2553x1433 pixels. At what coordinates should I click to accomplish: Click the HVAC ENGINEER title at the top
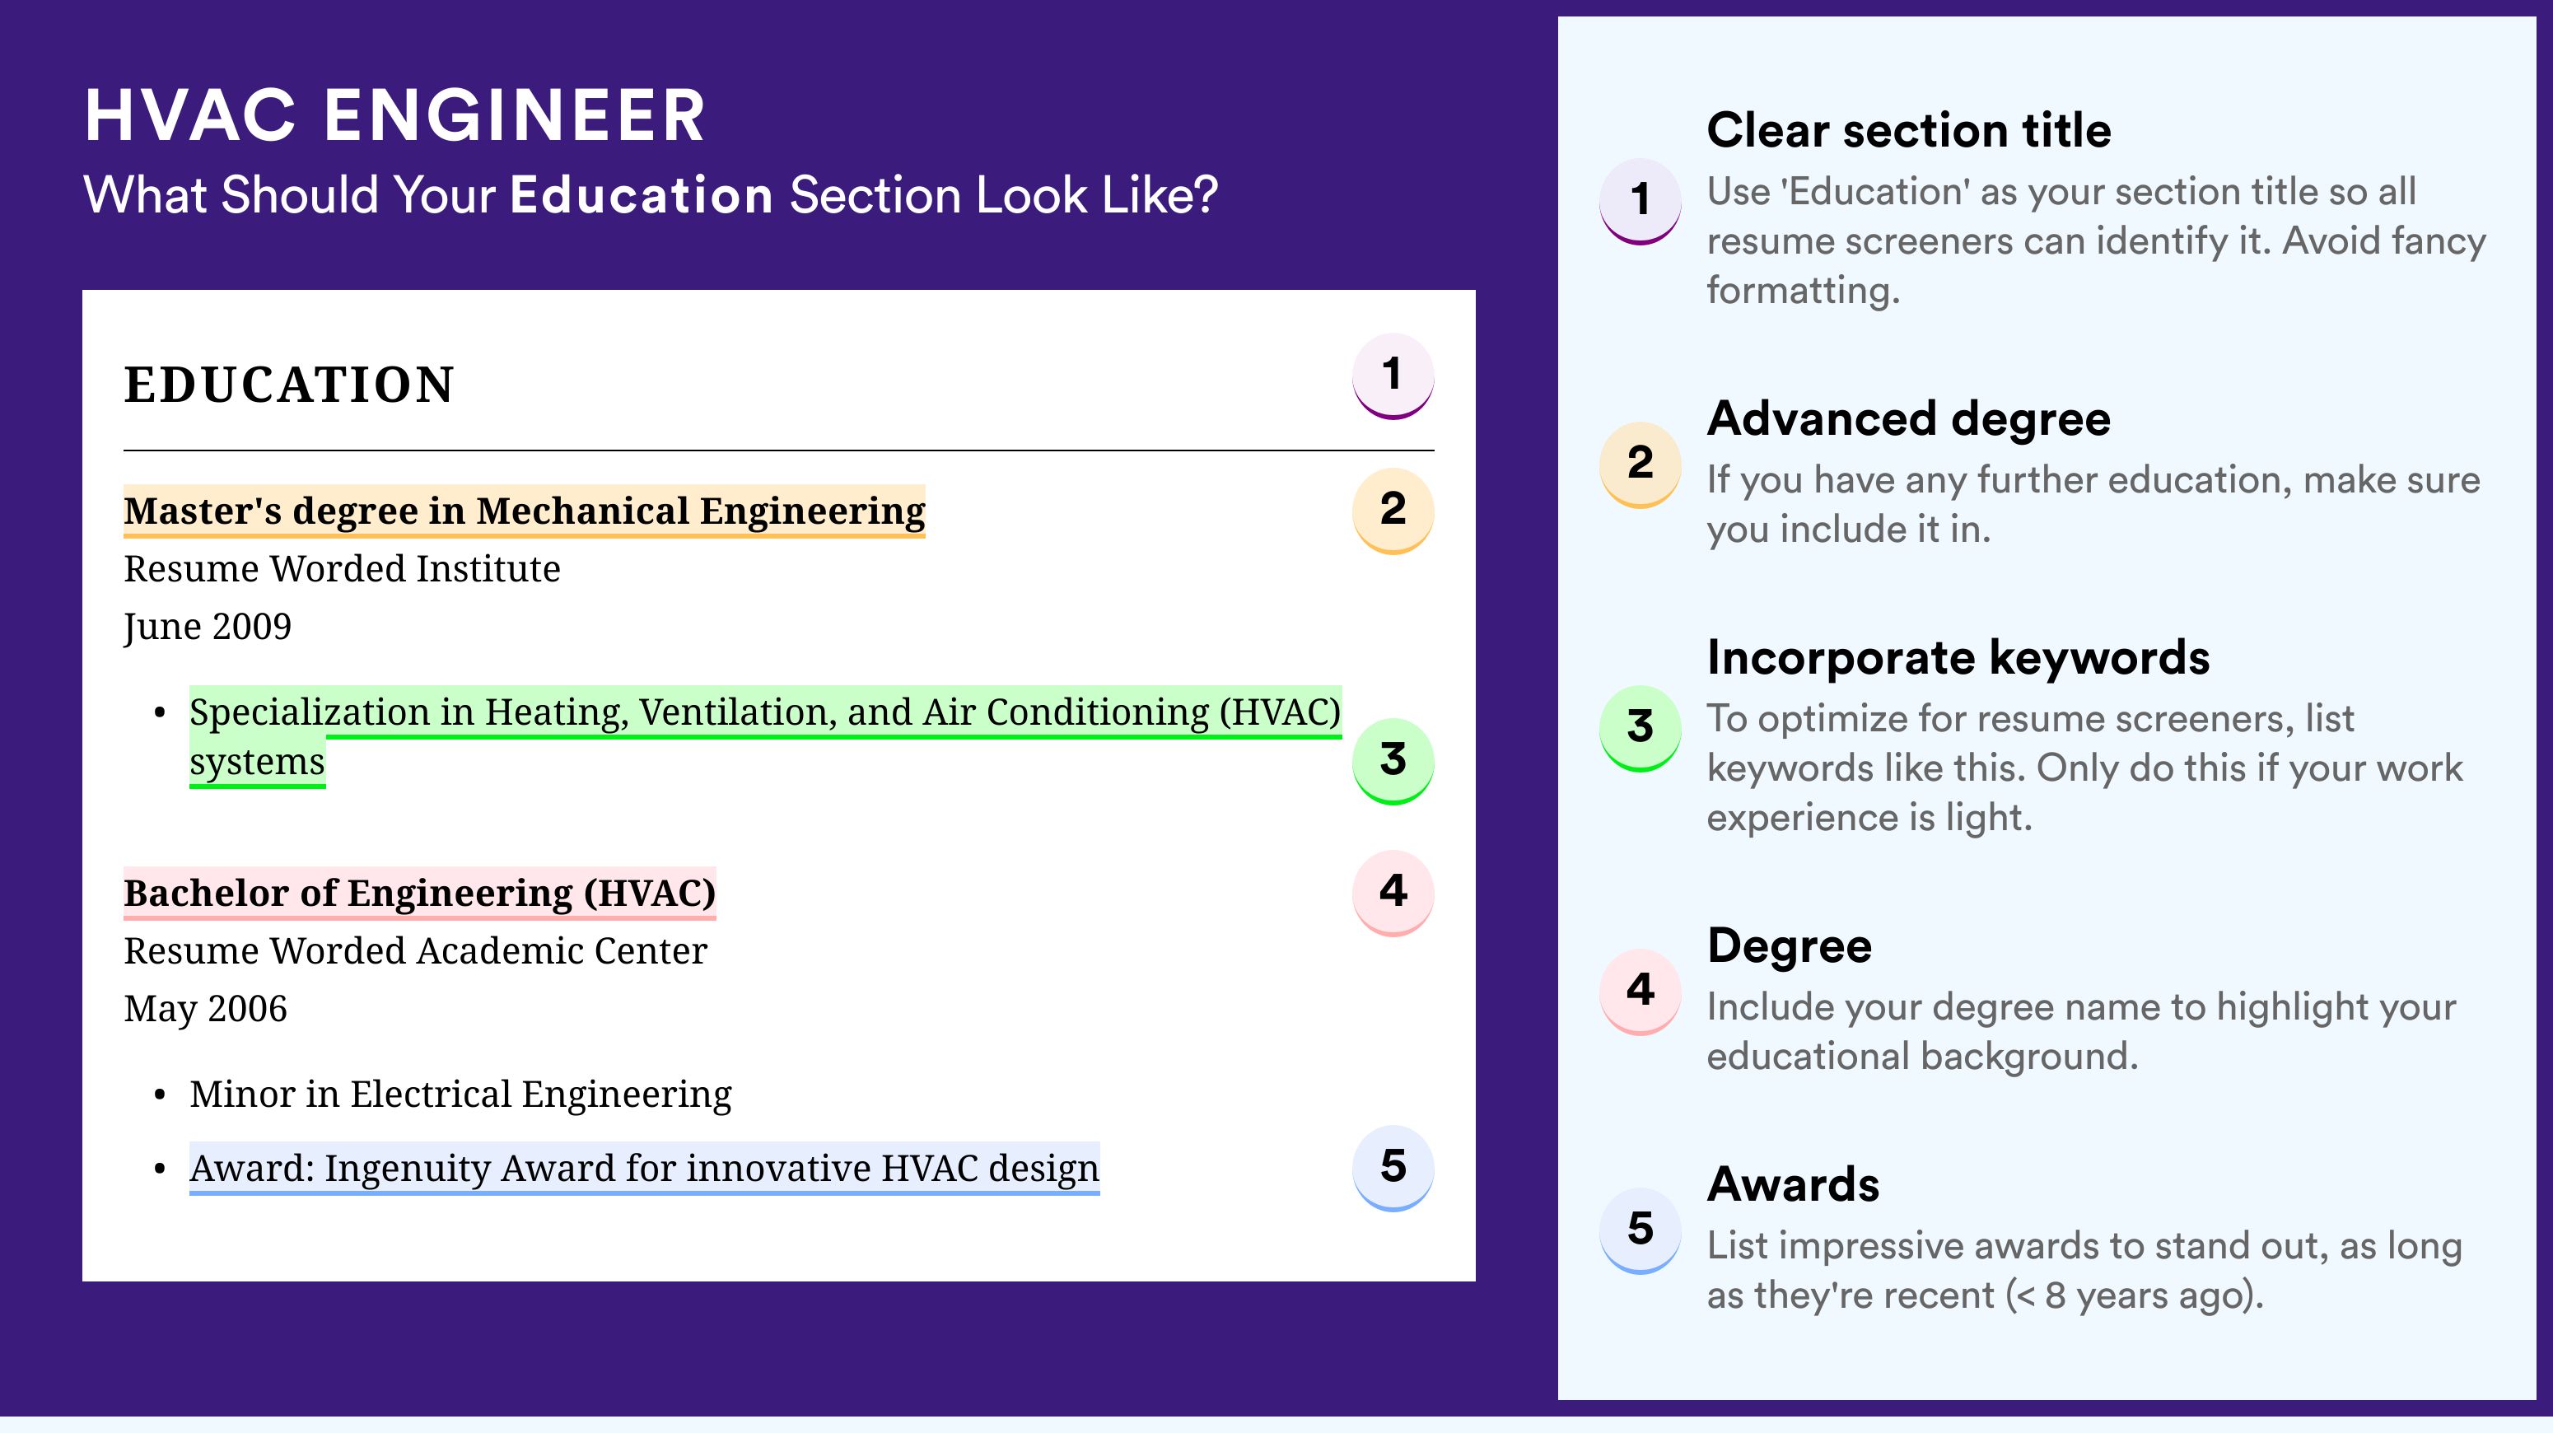(394, 116)
